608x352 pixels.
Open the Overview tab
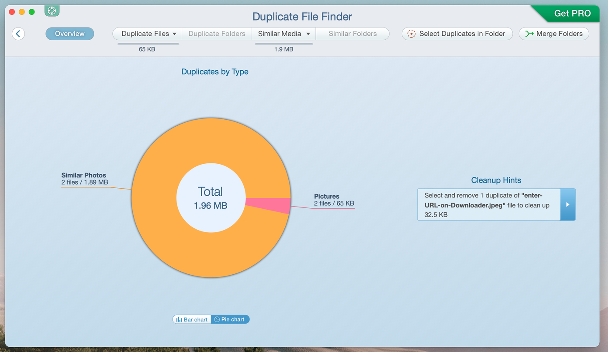pos(70,34)
